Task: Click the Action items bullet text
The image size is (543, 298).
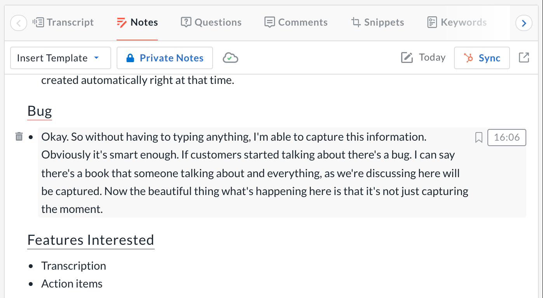Action: pos(72,284)
